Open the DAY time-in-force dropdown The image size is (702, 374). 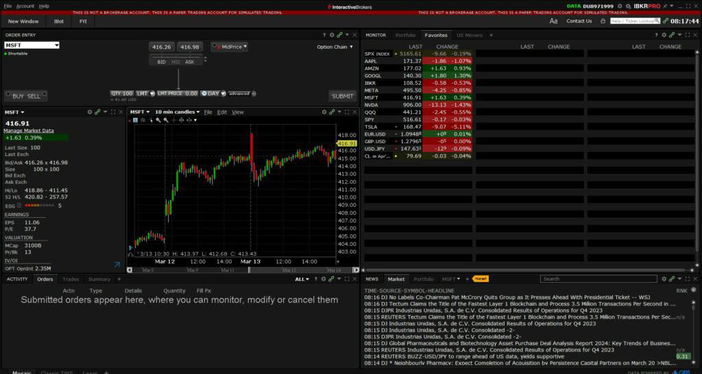point(213,93)
